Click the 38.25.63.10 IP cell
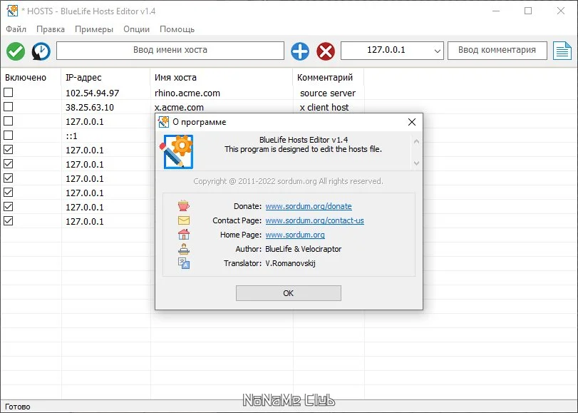 tap(90, 108)
